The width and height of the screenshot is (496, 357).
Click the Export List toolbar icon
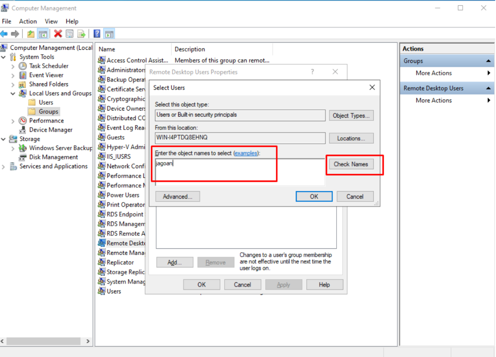click(81, 34)
